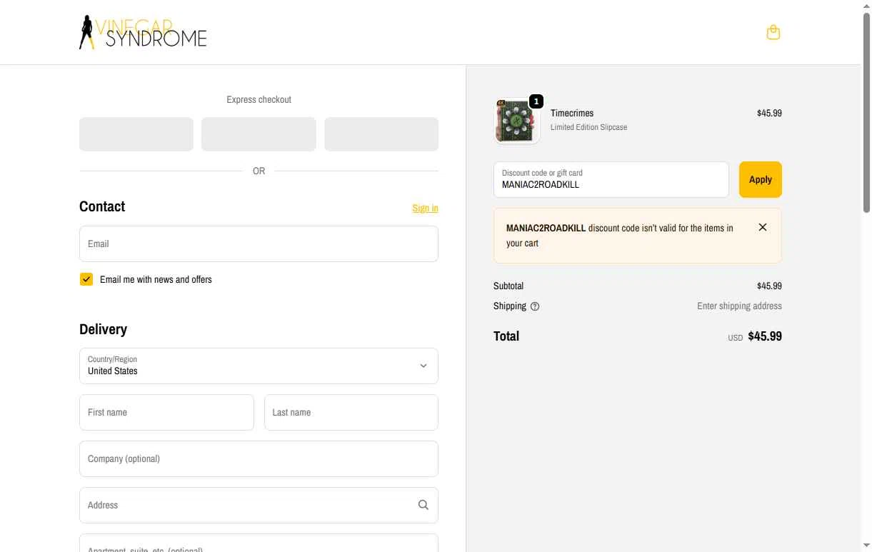Click the total price $45.99 next to USD

pos(765,336)
